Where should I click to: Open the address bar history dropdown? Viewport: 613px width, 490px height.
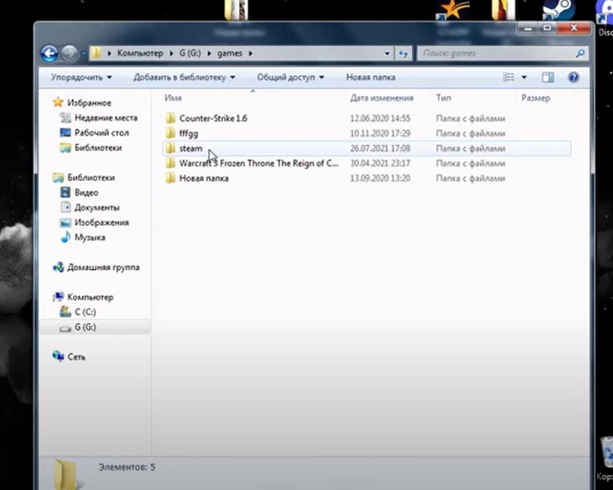click(387, 54)
